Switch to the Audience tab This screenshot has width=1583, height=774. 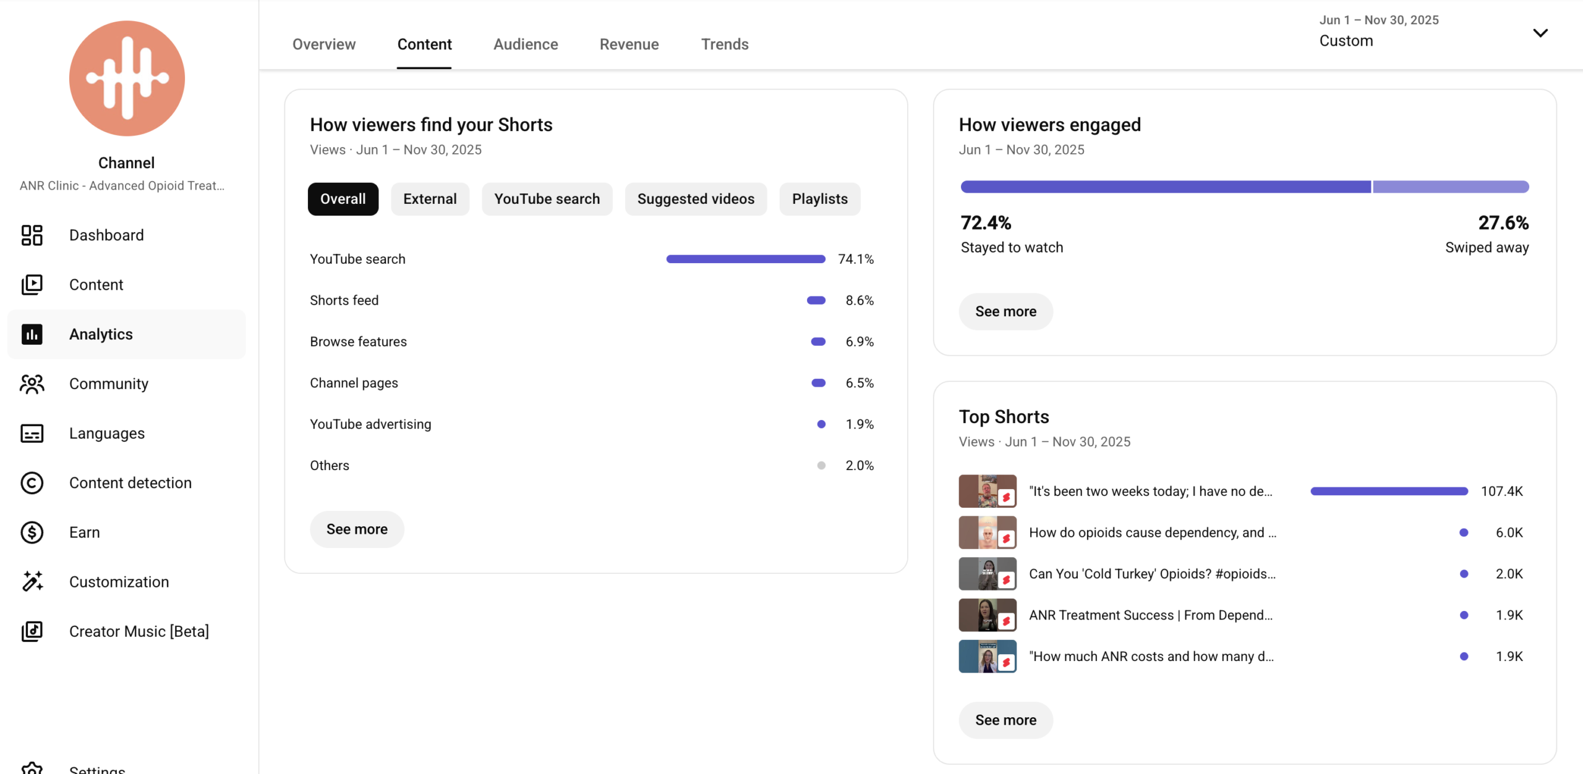pyautogui.click(x=526, y=44)
